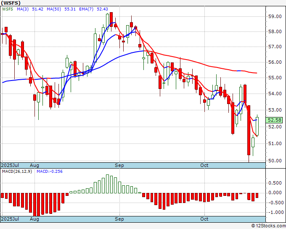Click the 59.00 price axis label
The image size is (286, 229).
275,16
